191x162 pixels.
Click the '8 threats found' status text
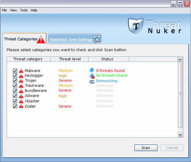[110, 71]
